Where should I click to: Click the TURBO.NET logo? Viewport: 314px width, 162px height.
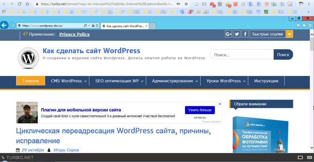[x=17, y=157]
